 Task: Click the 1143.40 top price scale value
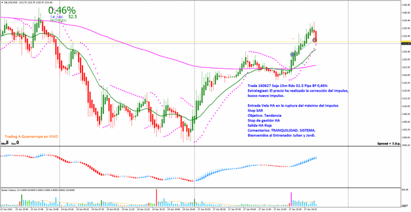tap(405, 5)
